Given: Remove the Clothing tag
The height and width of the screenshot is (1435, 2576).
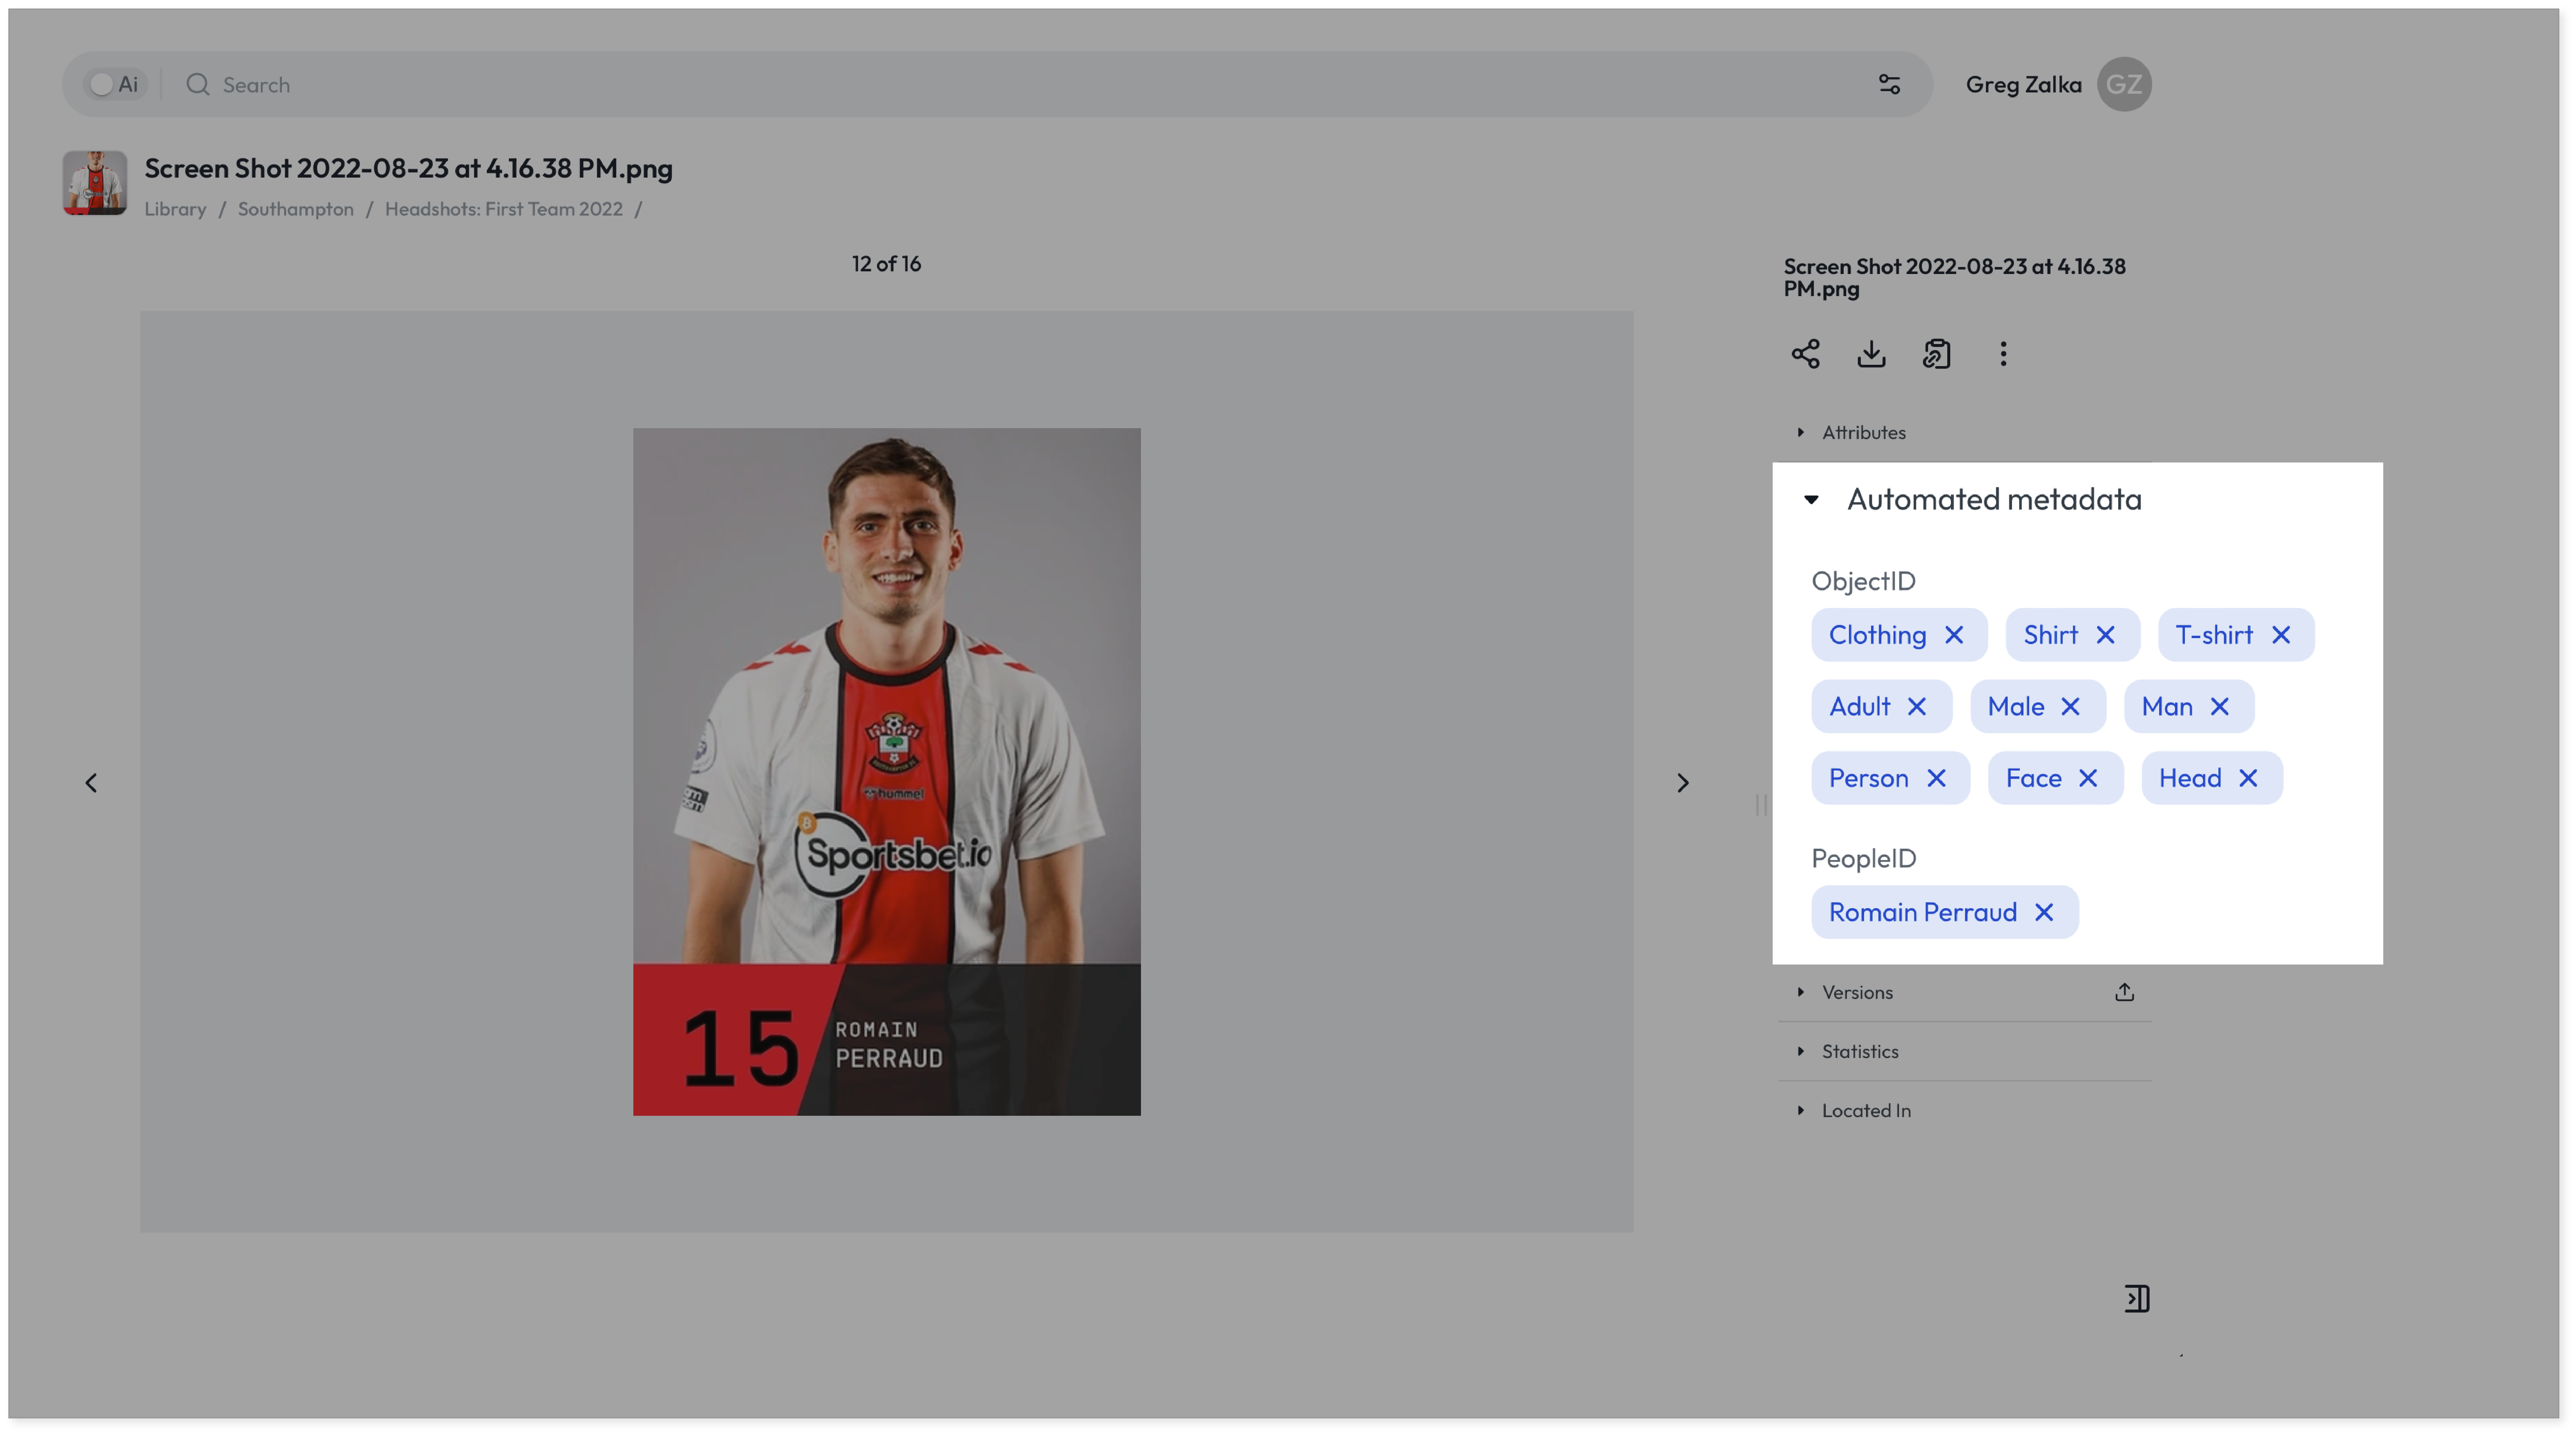Looking at the screenshot, I should click(1954, 635).
